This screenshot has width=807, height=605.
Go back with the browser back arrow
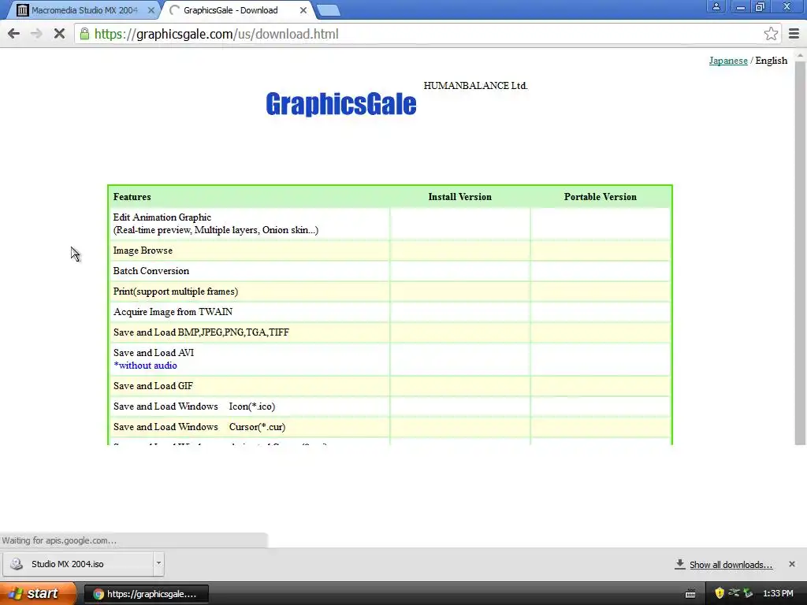point(14,34)
